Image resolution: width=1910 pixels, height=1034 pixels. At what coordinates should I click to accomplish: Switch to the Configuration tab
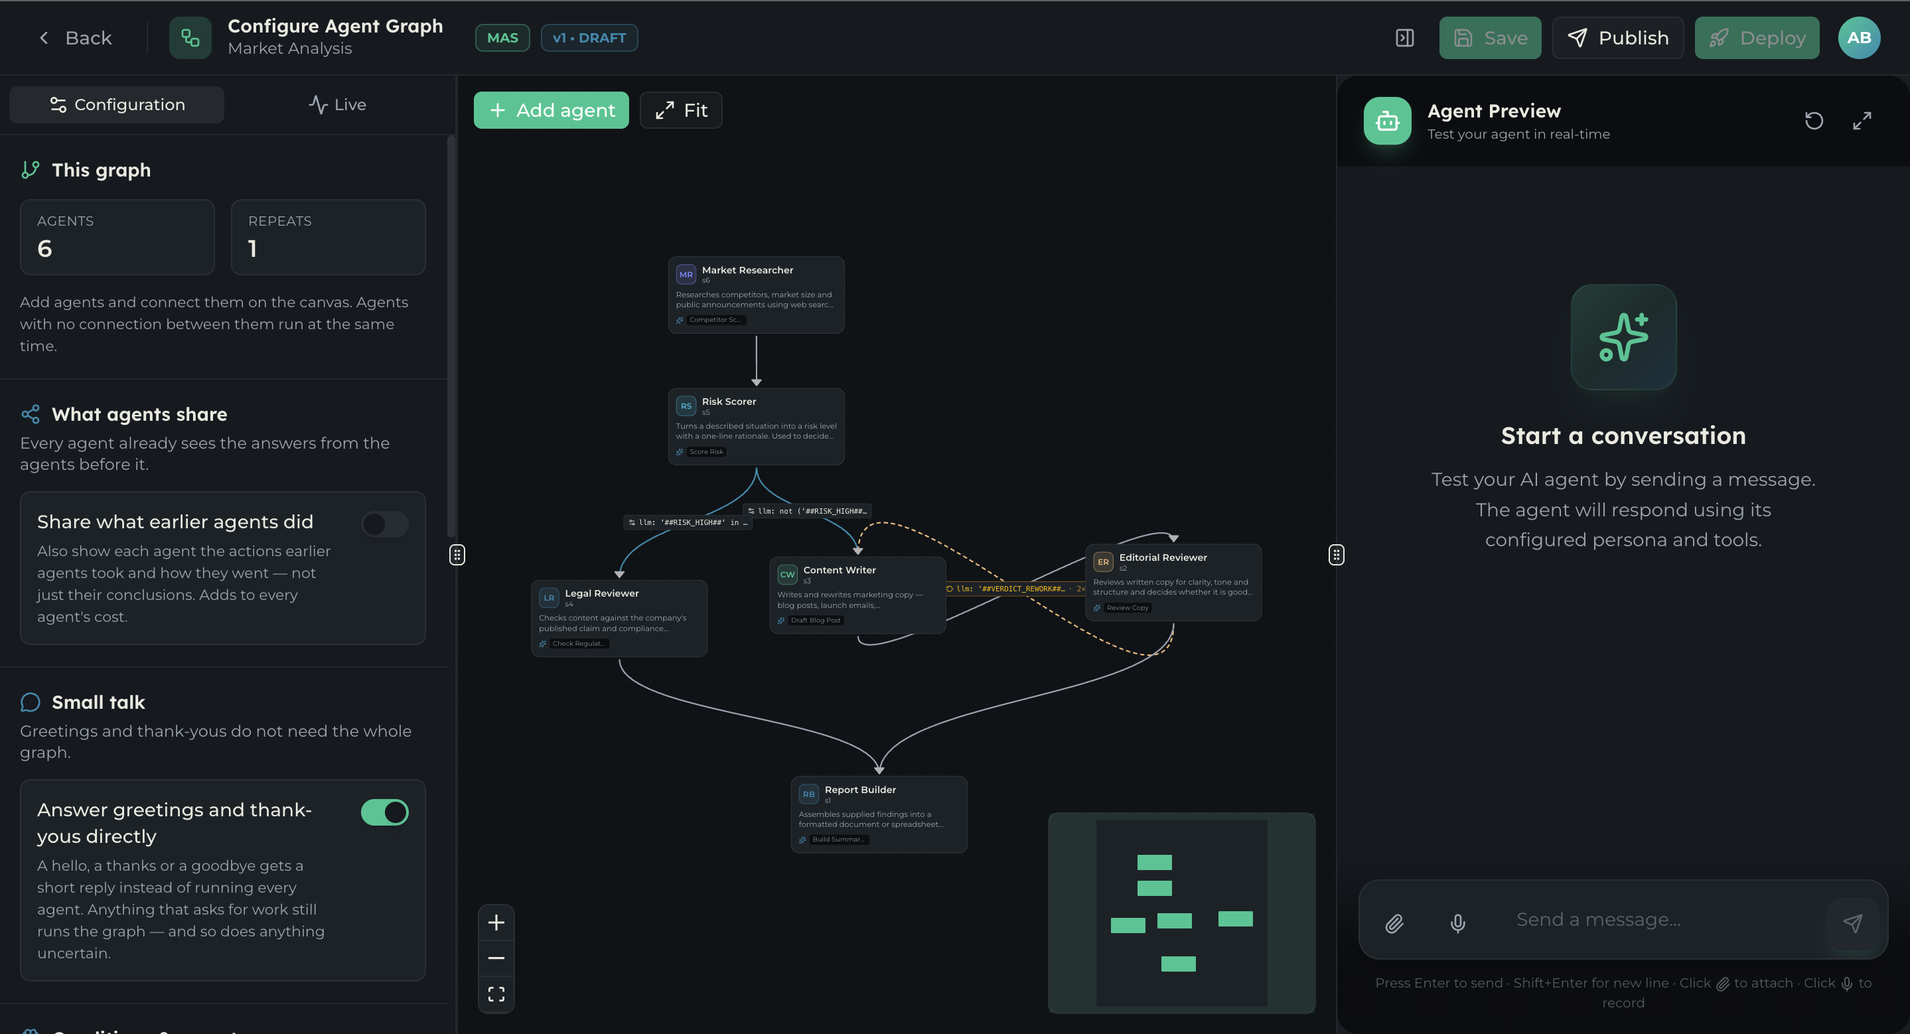117,104
